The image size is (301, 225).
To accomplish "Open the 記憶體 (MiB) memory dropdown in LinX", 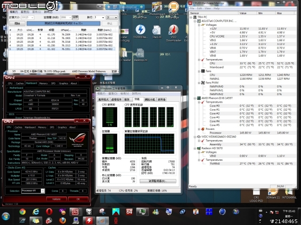I will click(x=70, y=17).
